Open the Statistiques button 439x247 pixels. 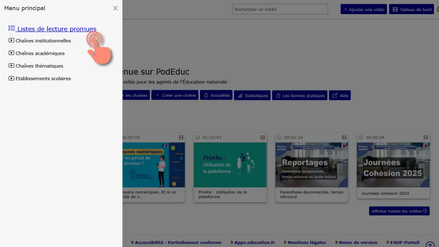click(x=252, y=95)
